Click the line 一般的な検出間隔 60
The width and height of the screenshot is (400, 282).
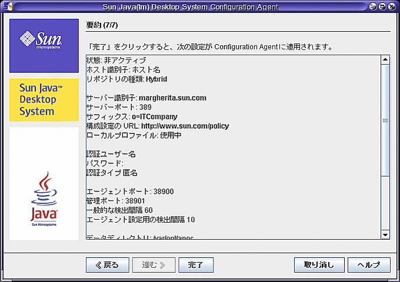coord(119,210)
